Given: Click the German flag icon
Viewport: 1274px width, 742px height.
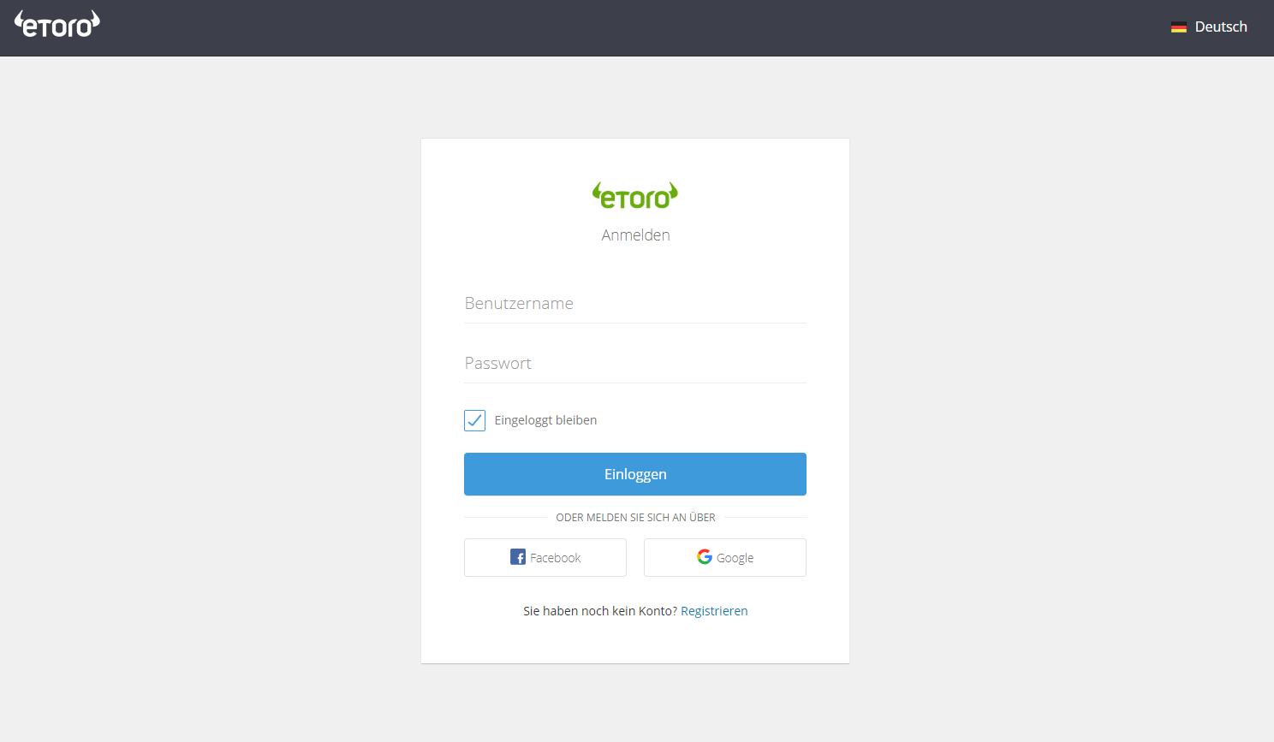Looking at the screenshot, I should tap(1179, 27).
